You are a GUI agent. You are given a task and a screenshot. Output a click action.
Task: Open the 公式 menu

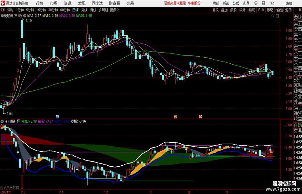point(236,3)
